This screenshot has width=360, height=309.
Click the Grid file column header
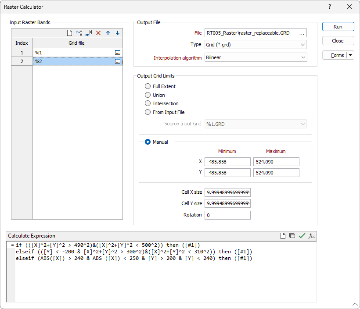click(x=77, y=43)
